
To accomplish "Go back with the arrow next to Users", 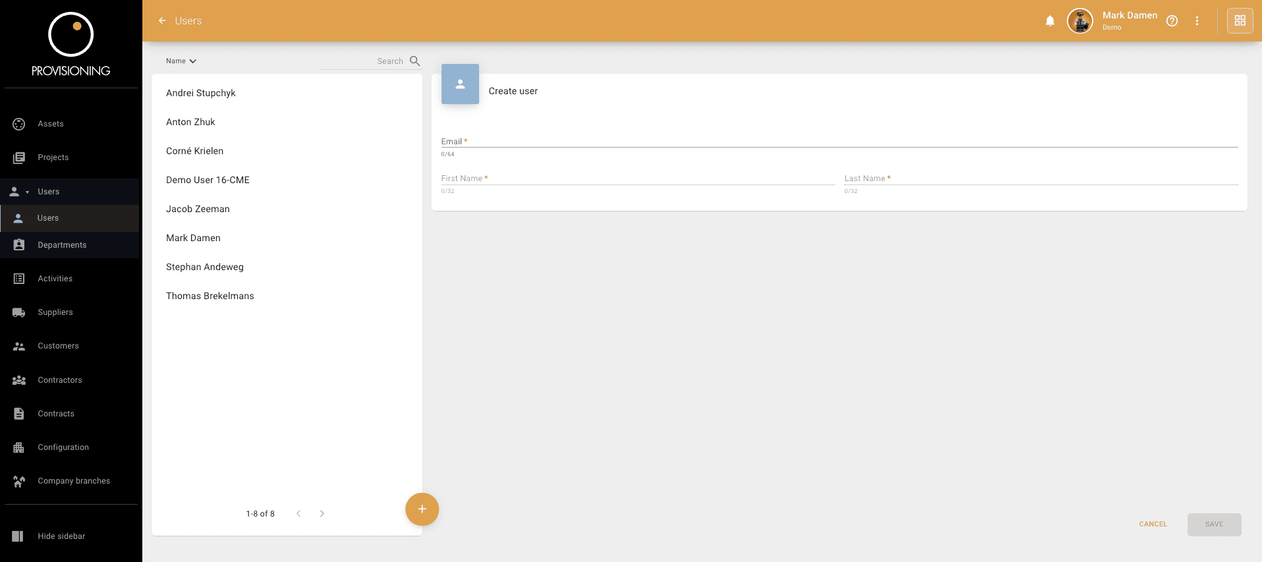I will (x=162, y=20).
